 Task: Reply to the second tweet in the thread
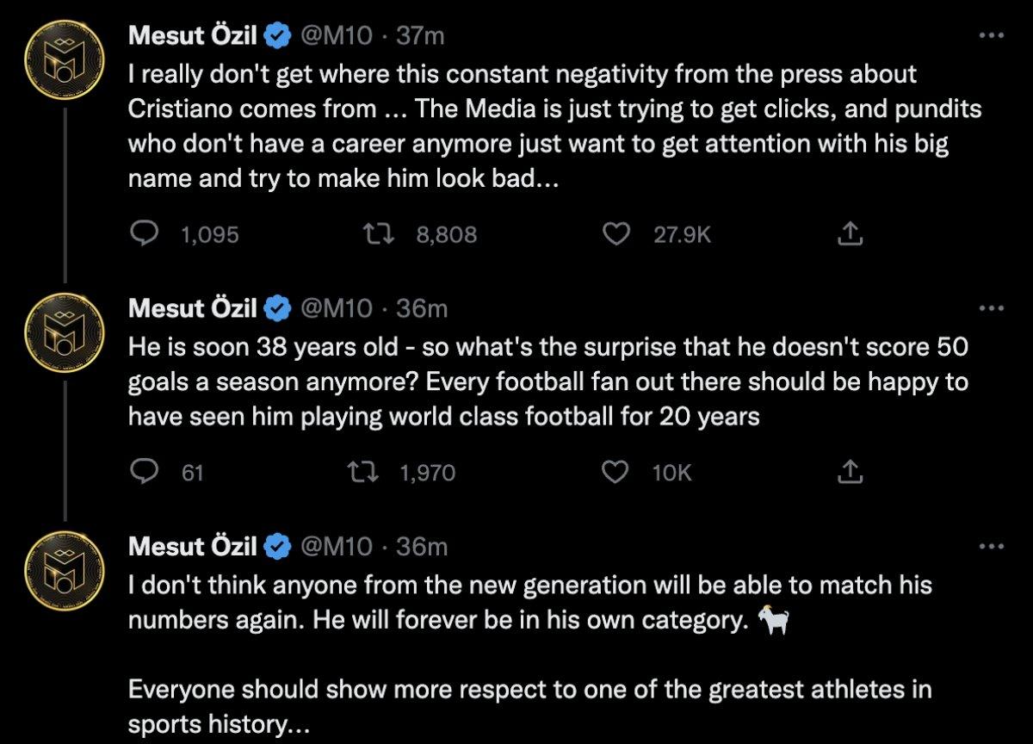coord(145,472)
